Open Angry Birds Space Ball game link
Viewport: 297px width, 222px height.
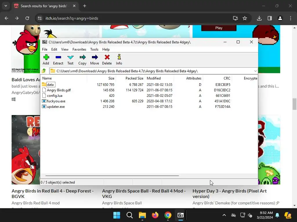pyautogui.click(x=144, y=193)
